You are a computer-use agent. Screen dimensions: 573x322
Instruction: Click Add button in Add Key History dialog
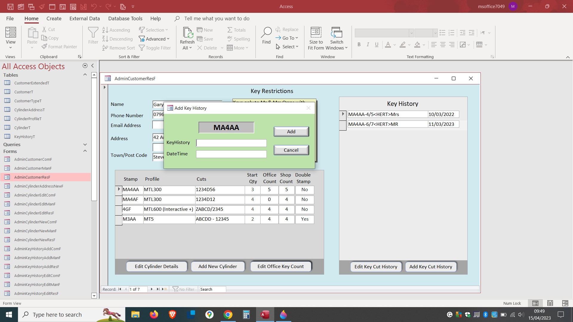(291, 132)
